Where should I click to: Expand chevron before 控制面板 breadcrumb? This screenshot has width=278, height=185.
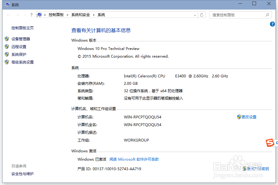pyautogui.click(x=45, y=15)
